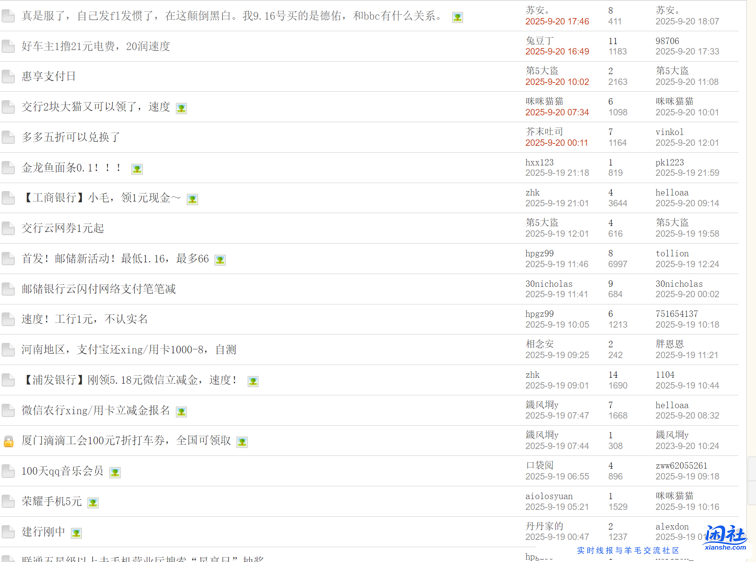Jump to last reply dated 2025-9-20 17:33
Screen dimensions: 756x562
pyautogui.click(x=687, y=52)
